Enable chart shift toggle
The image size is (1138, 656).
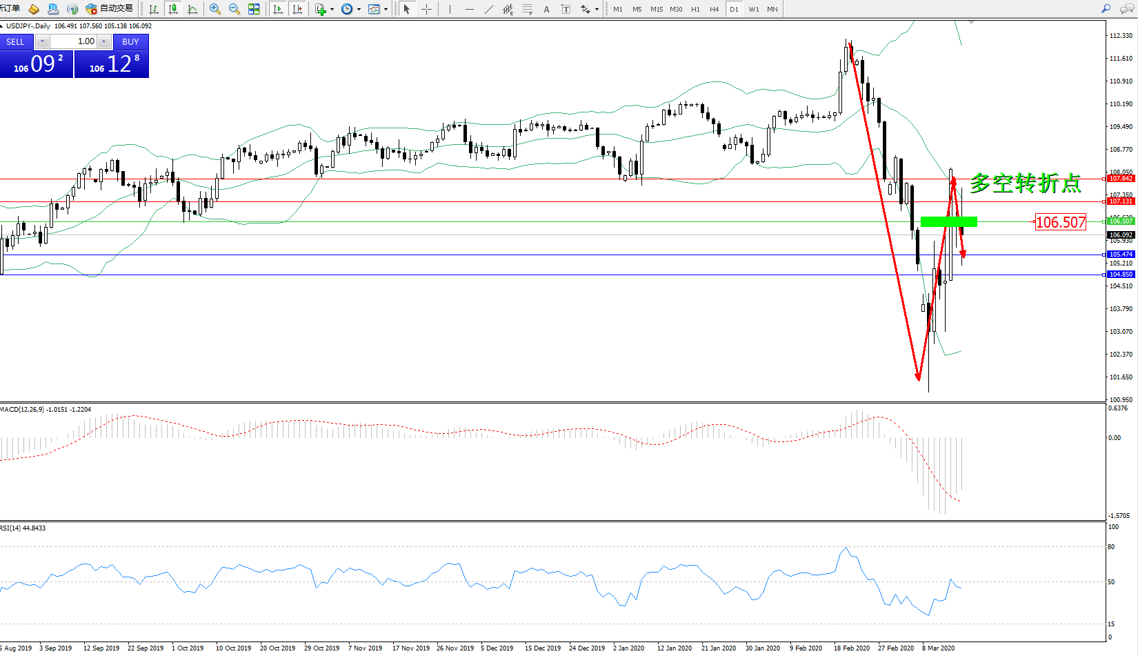297,9
